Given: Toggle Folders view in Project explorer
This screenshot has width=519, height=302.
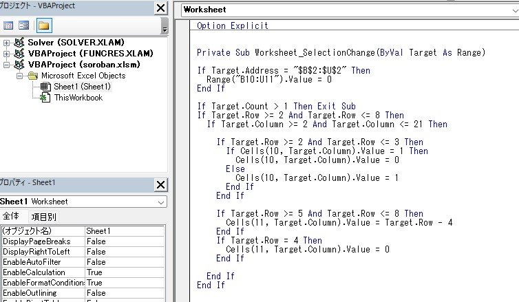Looking at the screenshot, I should point(43,25).
